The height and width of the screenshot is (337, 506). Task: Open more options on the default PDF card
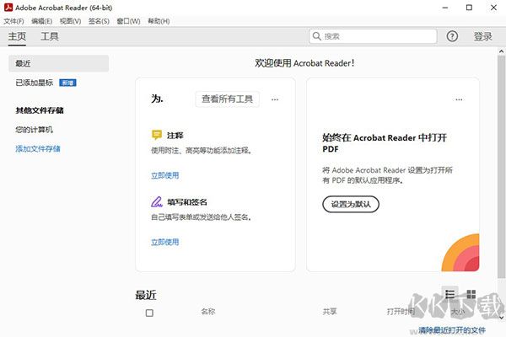(459, 99)
